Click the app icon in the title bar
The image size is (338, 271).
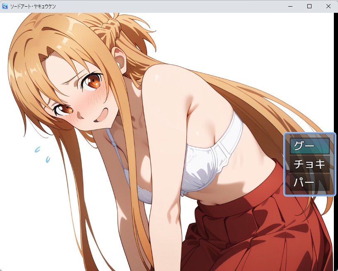[5, 6]
